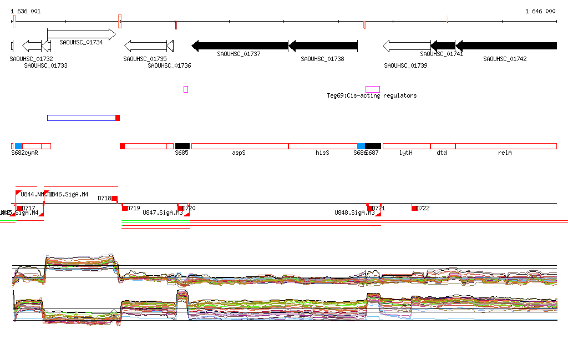Image resolution: width=568 pixels, height=339 pixels.
Task: Click the white SAOUHSC_01739 gene arrow
Action: point(407,46)
